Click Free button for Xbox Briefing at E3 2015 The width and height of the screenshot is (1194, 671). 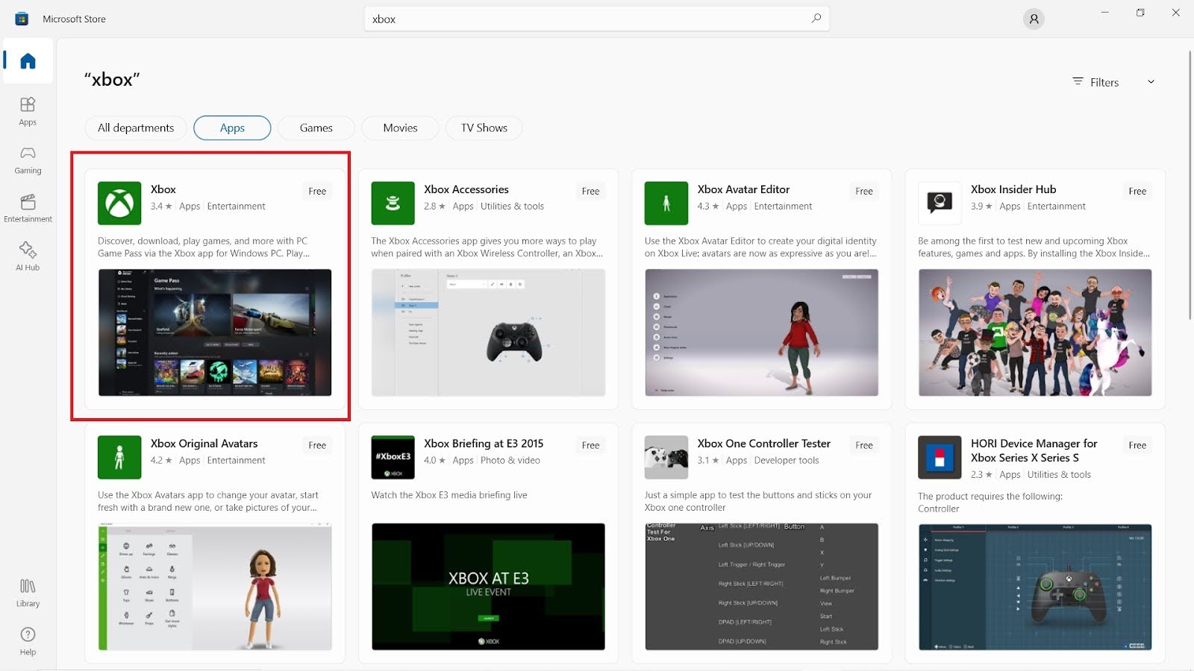click(x=590, y=445)
